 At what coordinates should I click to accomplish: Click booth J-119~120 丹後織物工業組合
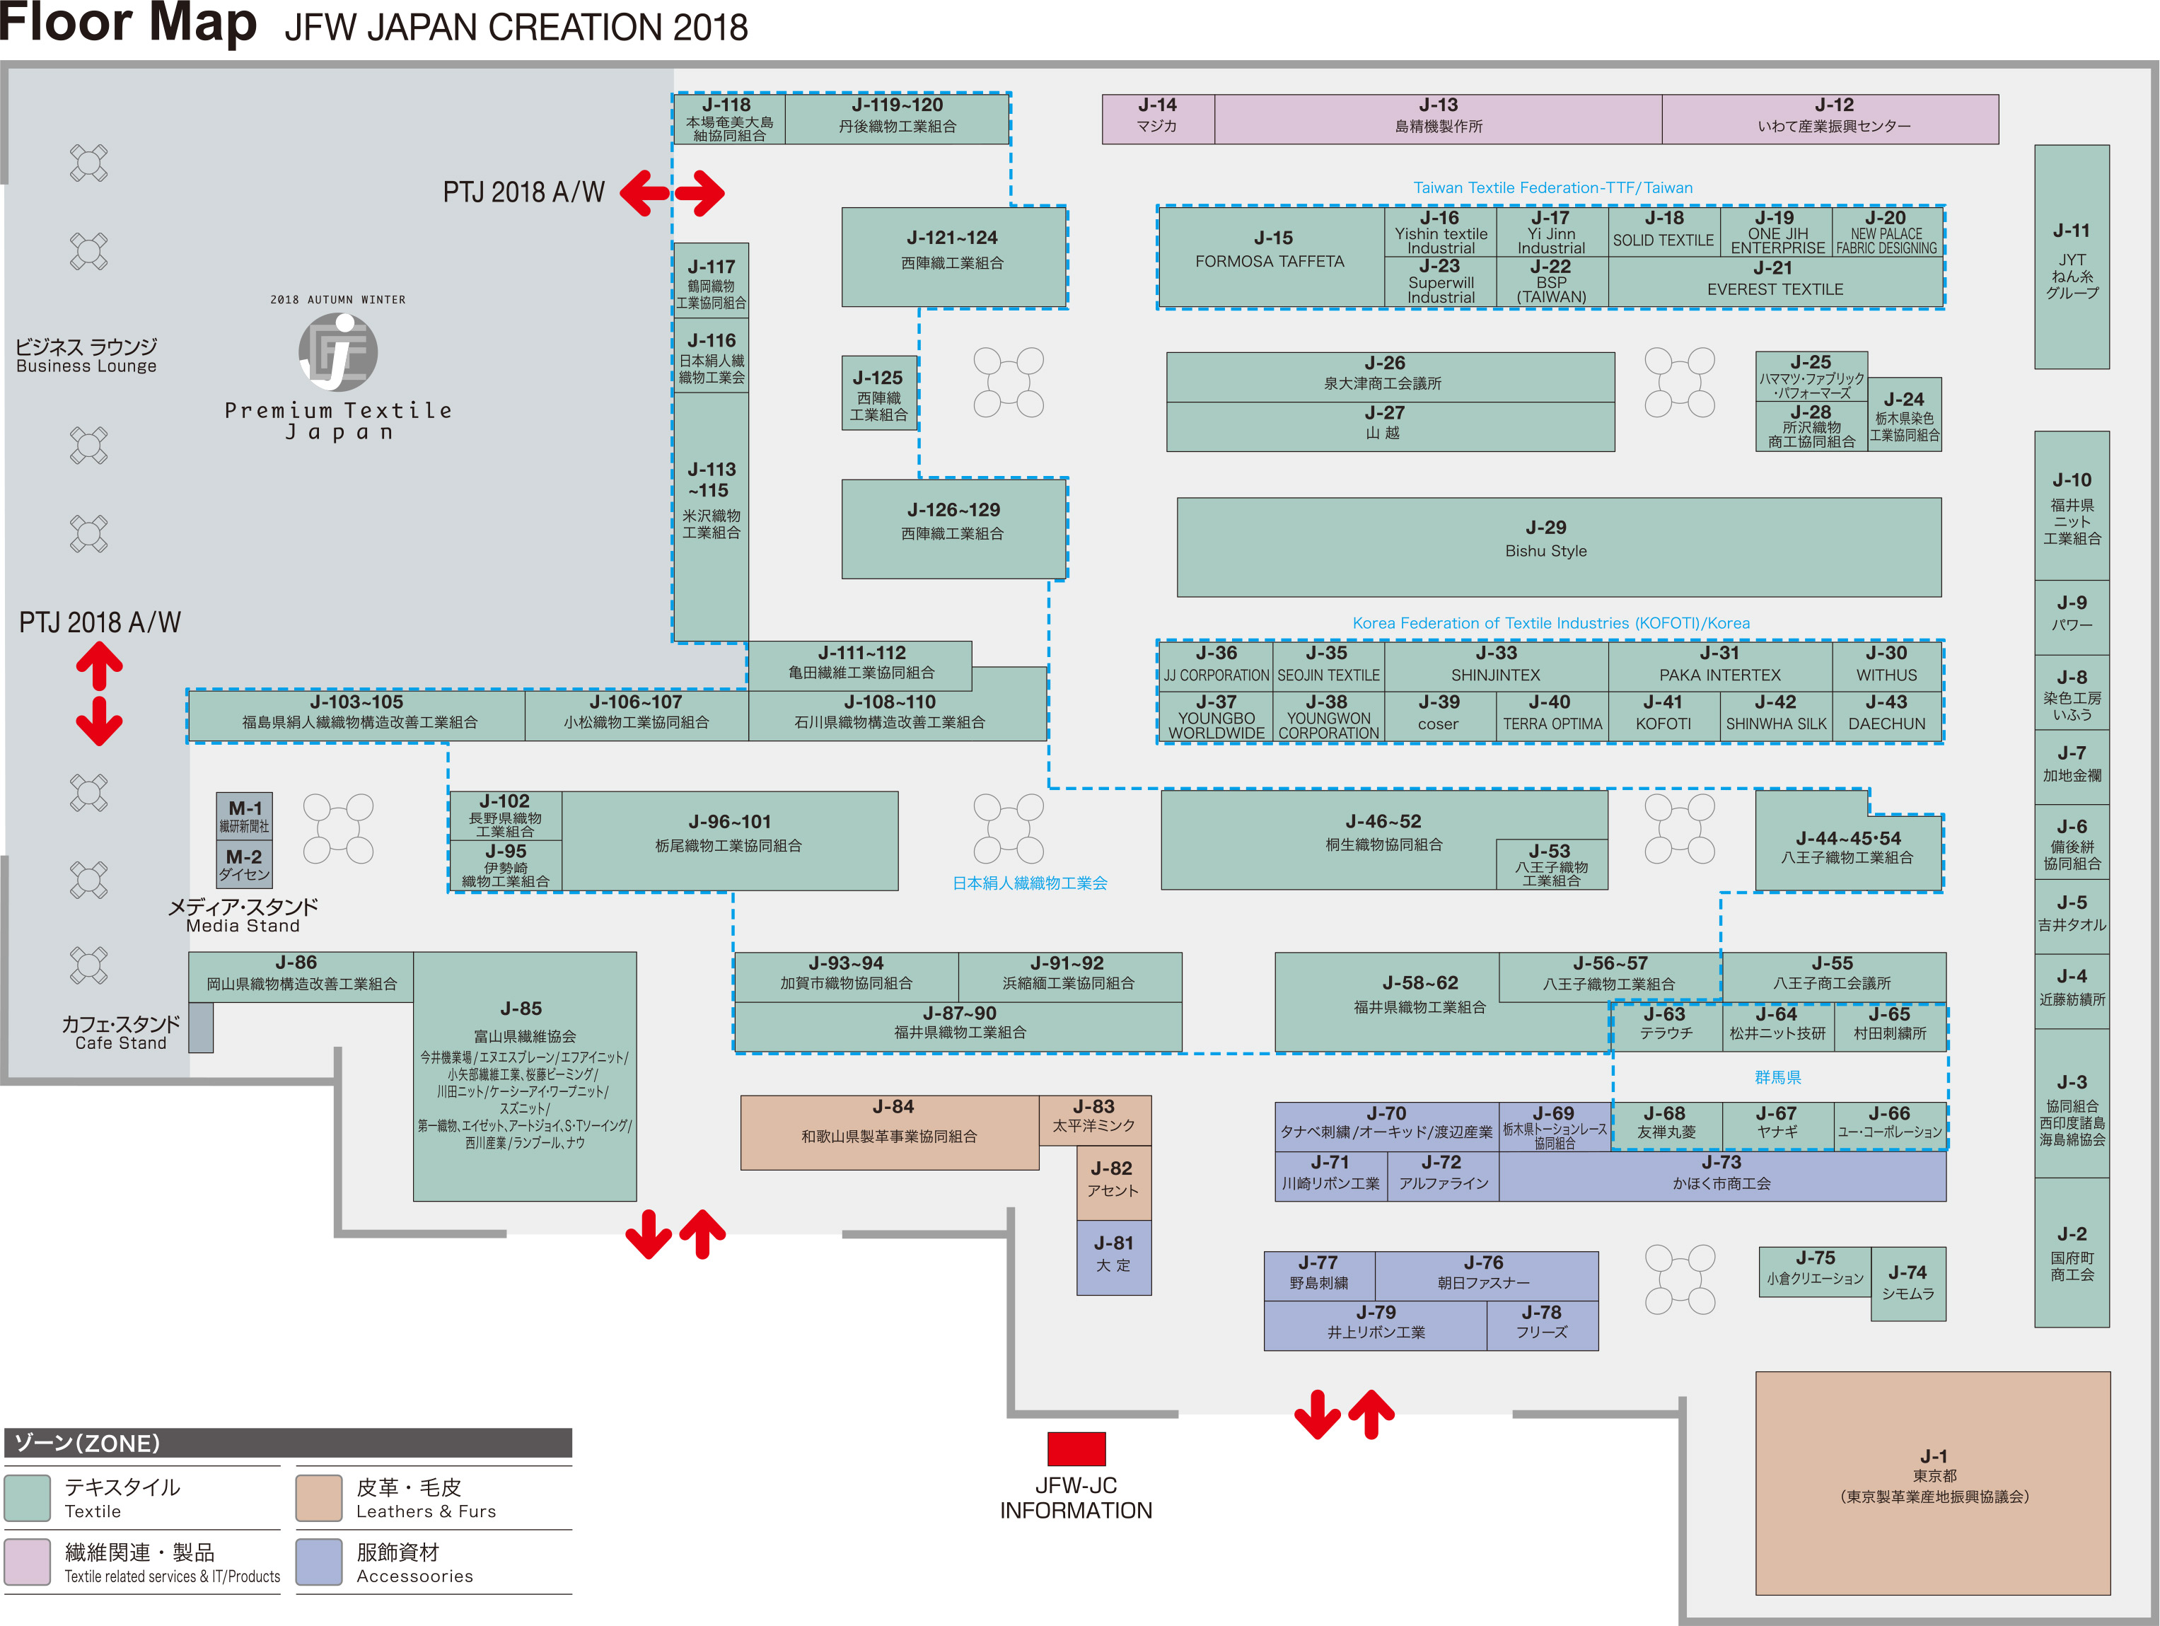898,119
